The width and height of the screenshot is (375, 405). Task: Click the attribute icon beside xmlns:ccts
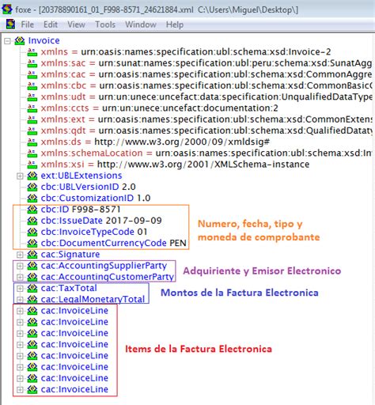pos(32,108)
